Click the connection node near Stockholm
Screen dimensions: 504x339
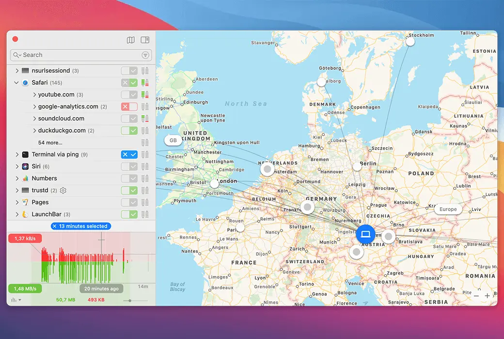[x=410, y=42]
